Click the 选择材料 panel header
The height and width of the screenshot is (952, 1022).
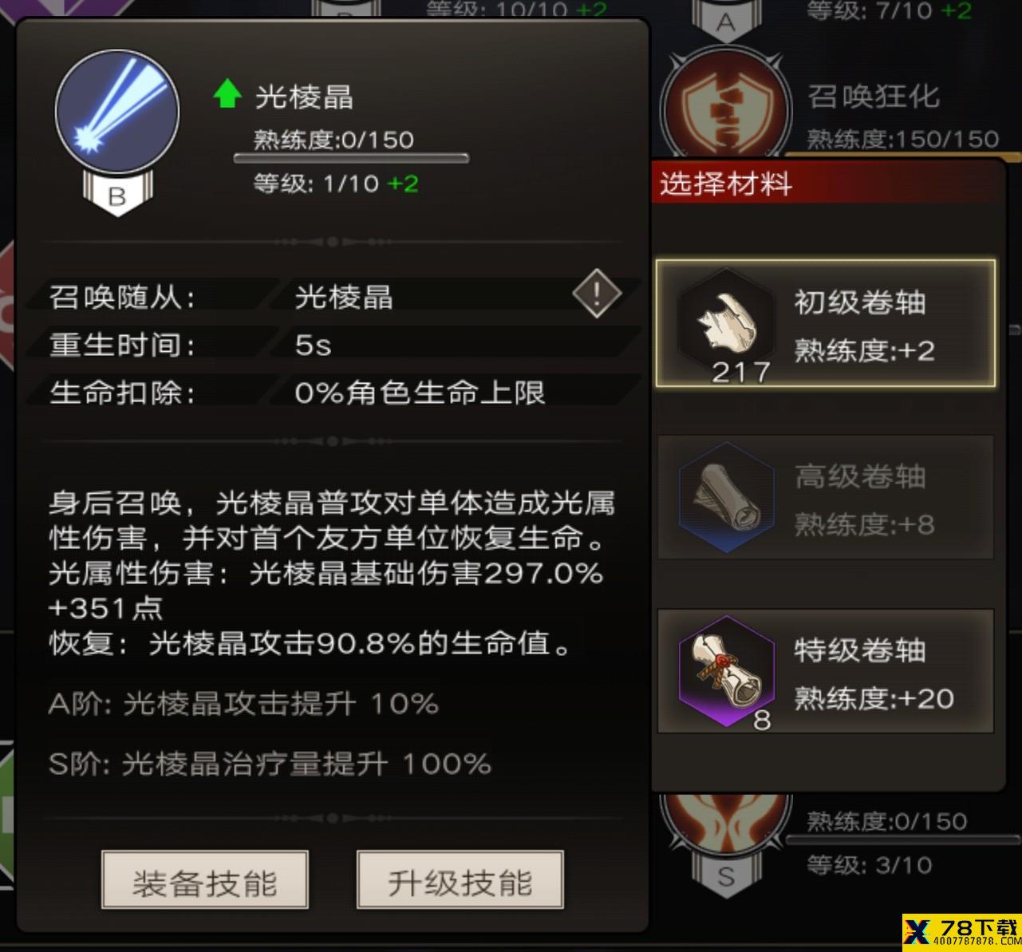pos(827,184)
